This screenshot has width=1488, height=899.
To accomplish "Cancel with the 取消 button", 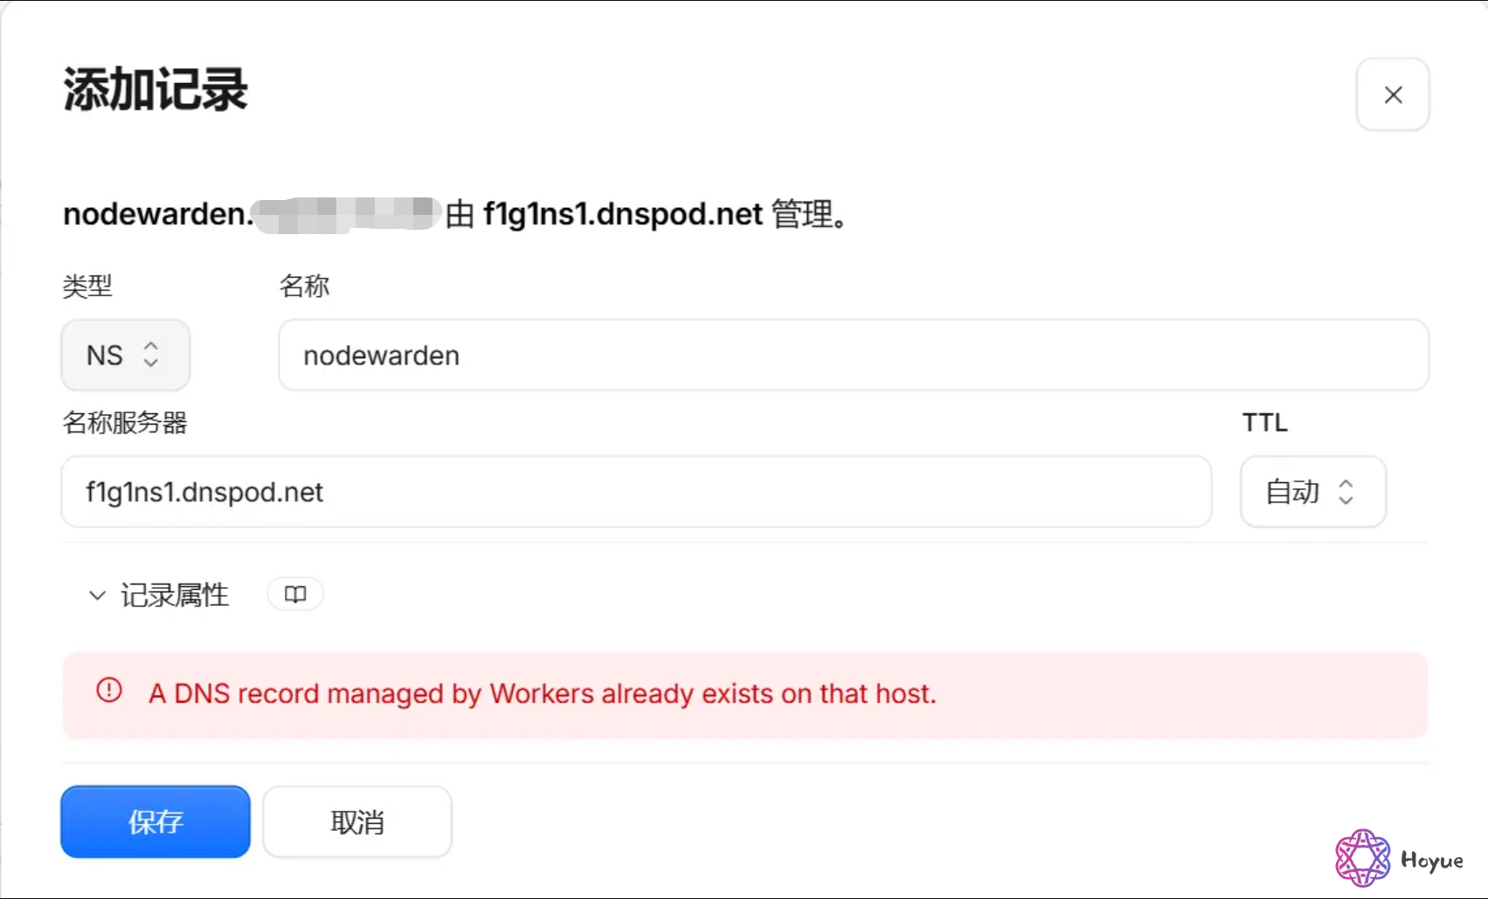I will pyautogui.click(x=357, y=821).
